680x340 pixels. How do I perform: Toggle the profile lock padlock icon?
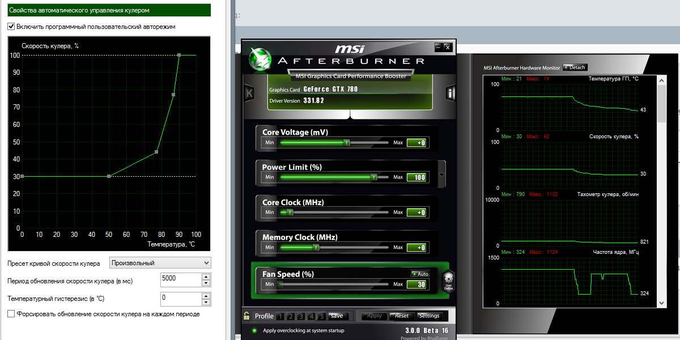point(246,316)
